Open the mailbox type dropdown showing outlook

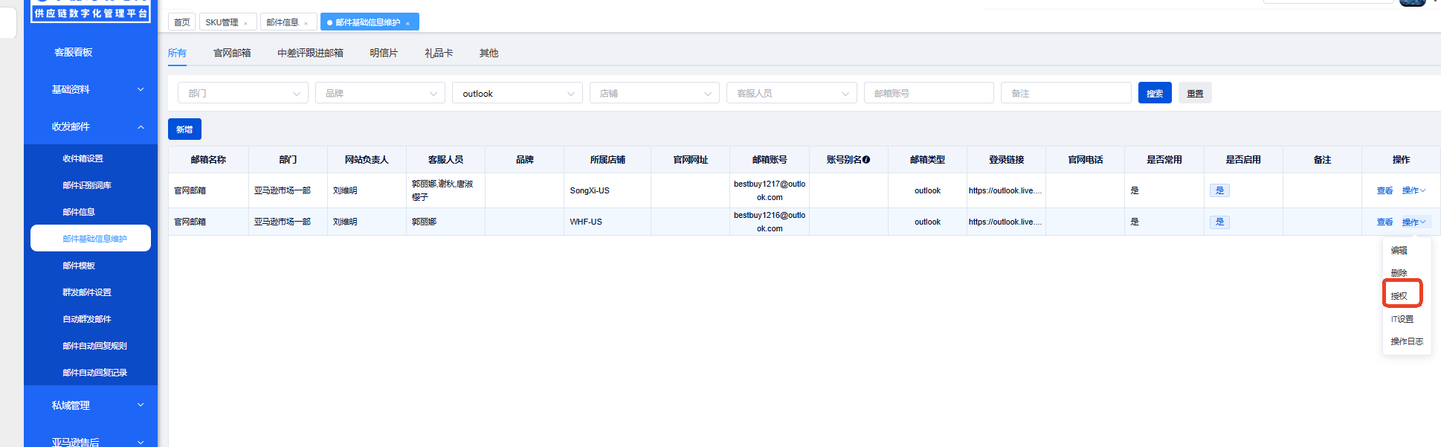pos(517,94)
